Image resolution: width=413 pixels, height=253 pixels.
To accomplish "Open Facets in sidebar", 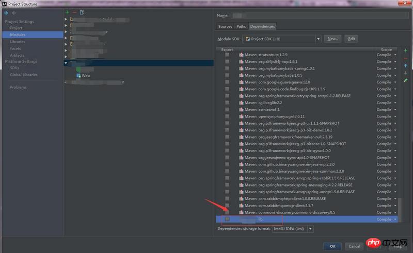I will point(15,48).
